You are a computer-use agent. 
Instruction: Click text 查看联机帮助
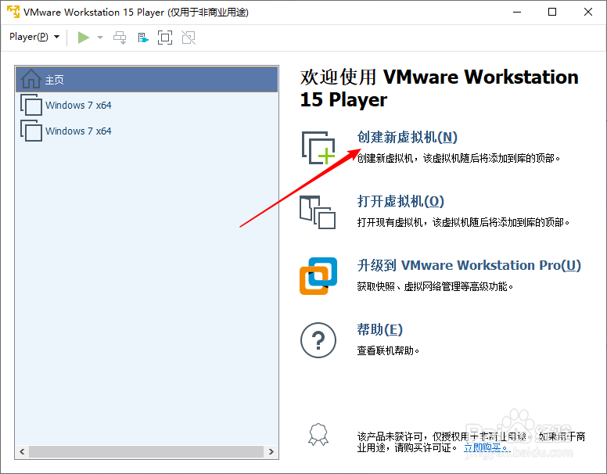388,351
